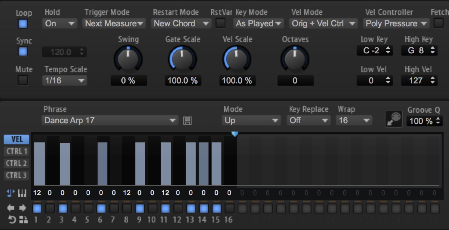The height and width of the screenshot is (230, 449).
Task: Open the Mode dropdown set to Up
Action: pyautogui.click(x=251, y=121)
